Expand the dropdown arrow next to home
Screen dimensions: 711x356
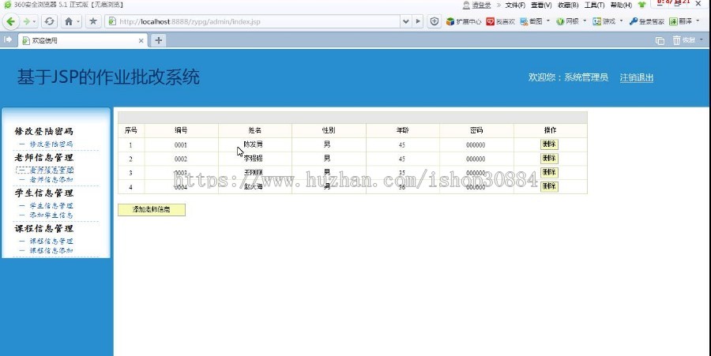click(78, 21)
